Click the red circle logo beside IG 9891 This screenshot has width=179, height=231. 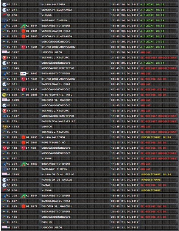pos(23,143)
